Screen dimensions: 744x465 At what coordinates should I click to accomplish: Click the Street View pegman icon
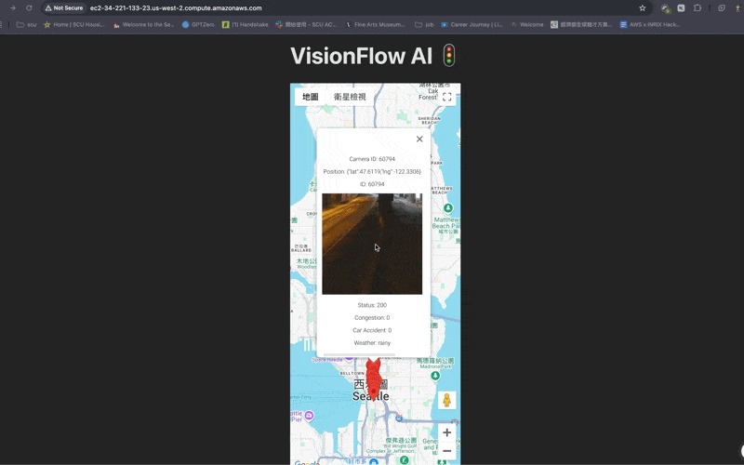446,400
